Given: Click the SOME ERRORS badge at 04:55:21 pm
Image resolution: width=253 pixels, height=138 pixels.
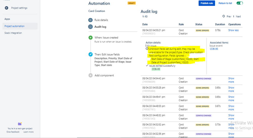Looking at the screenshot, I should 202,30.
